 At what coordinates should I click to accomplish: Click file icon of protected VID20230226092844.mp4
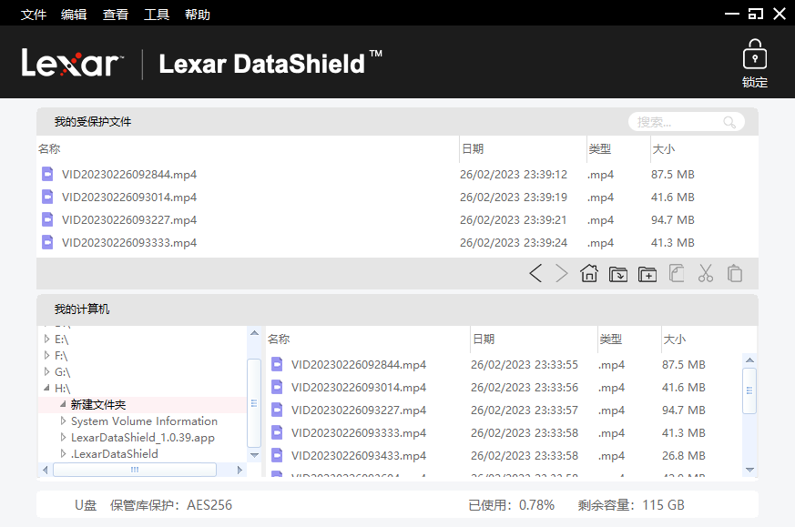47,174
